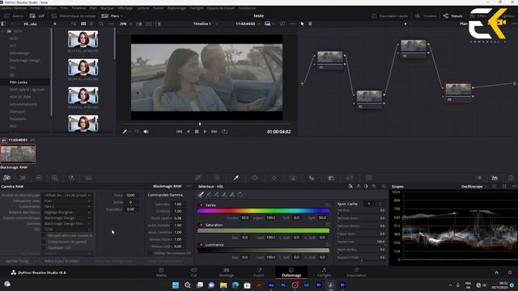The image size is (518, 291).
Task: Toggle the Saturation qualifier on/off
Action: point(201,225)
